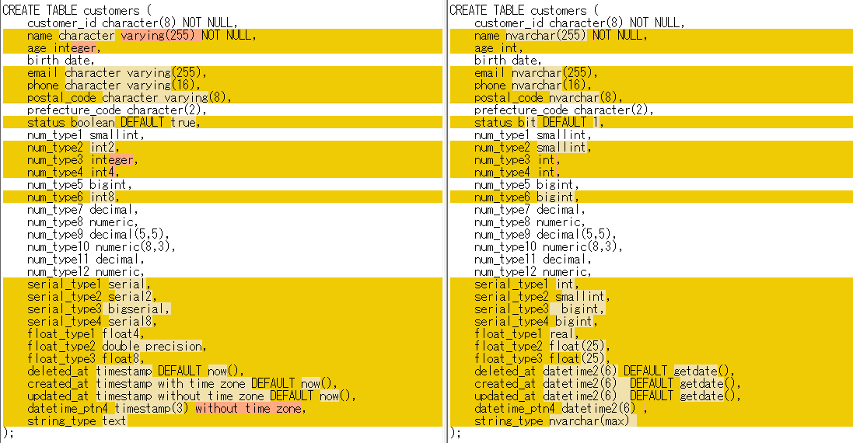Image resolution: width=853 pixels, height=443 pixels.
Task: Click 'phone nvarchar(16),' line
Action: pyautogui.click(x=533, y=85)
